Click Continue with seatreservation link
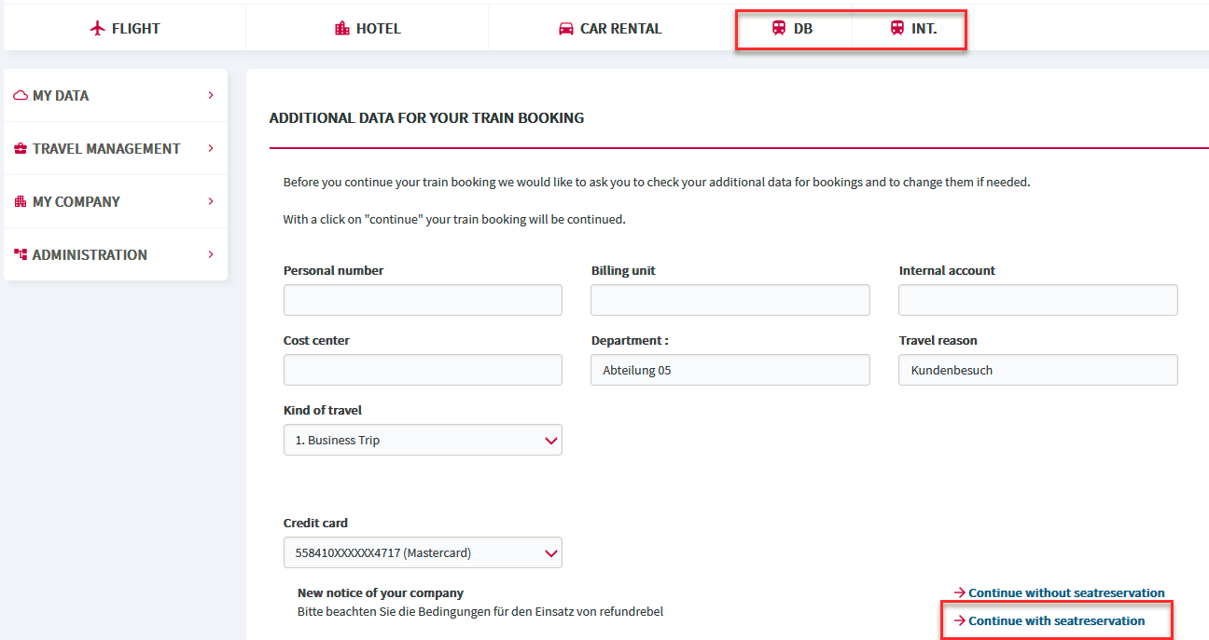The height and width of the screenshot is (640, 1209). click(x=1056, y=620)
